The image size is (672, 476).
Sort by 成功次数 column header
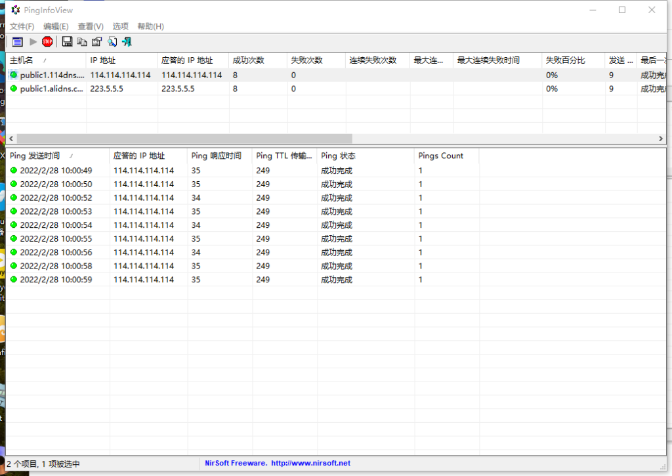tap(258, 60)
